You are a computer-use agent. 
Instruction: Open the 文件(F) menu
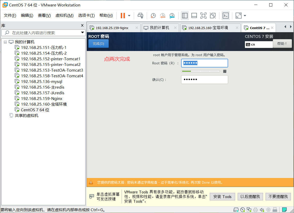pos(10,15)
